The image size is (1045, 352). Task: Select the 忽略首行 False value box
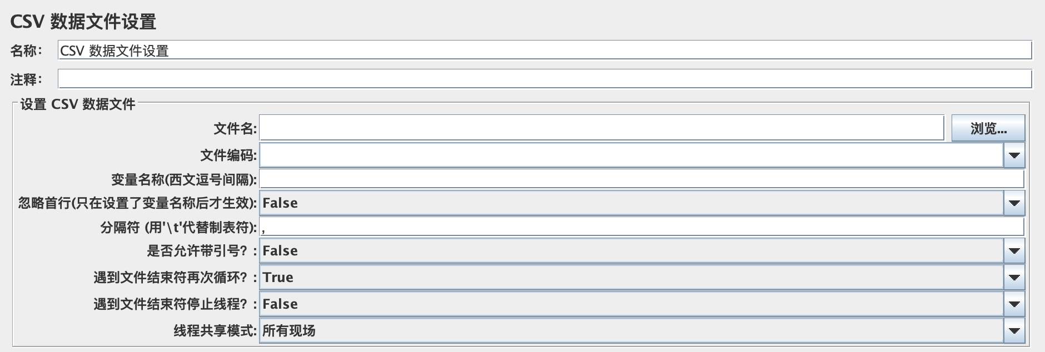click(x=631, y=203)
